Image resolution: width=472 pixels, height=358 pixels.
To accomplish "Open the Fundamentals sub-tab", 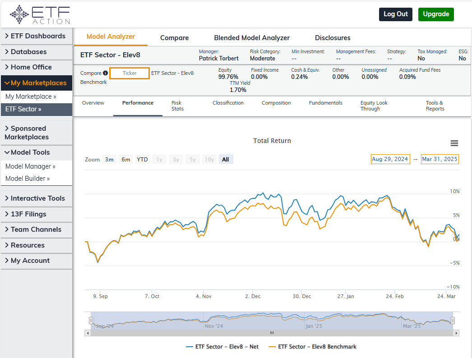I will [326, 103].
